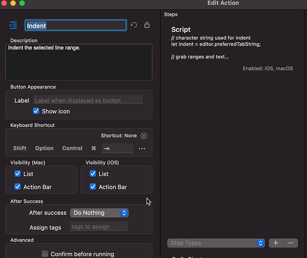Image resolution: width=307 pixels, height=258 pixels.
Task: Select the Script step in Steps list
Action: (x=232, y=49)
